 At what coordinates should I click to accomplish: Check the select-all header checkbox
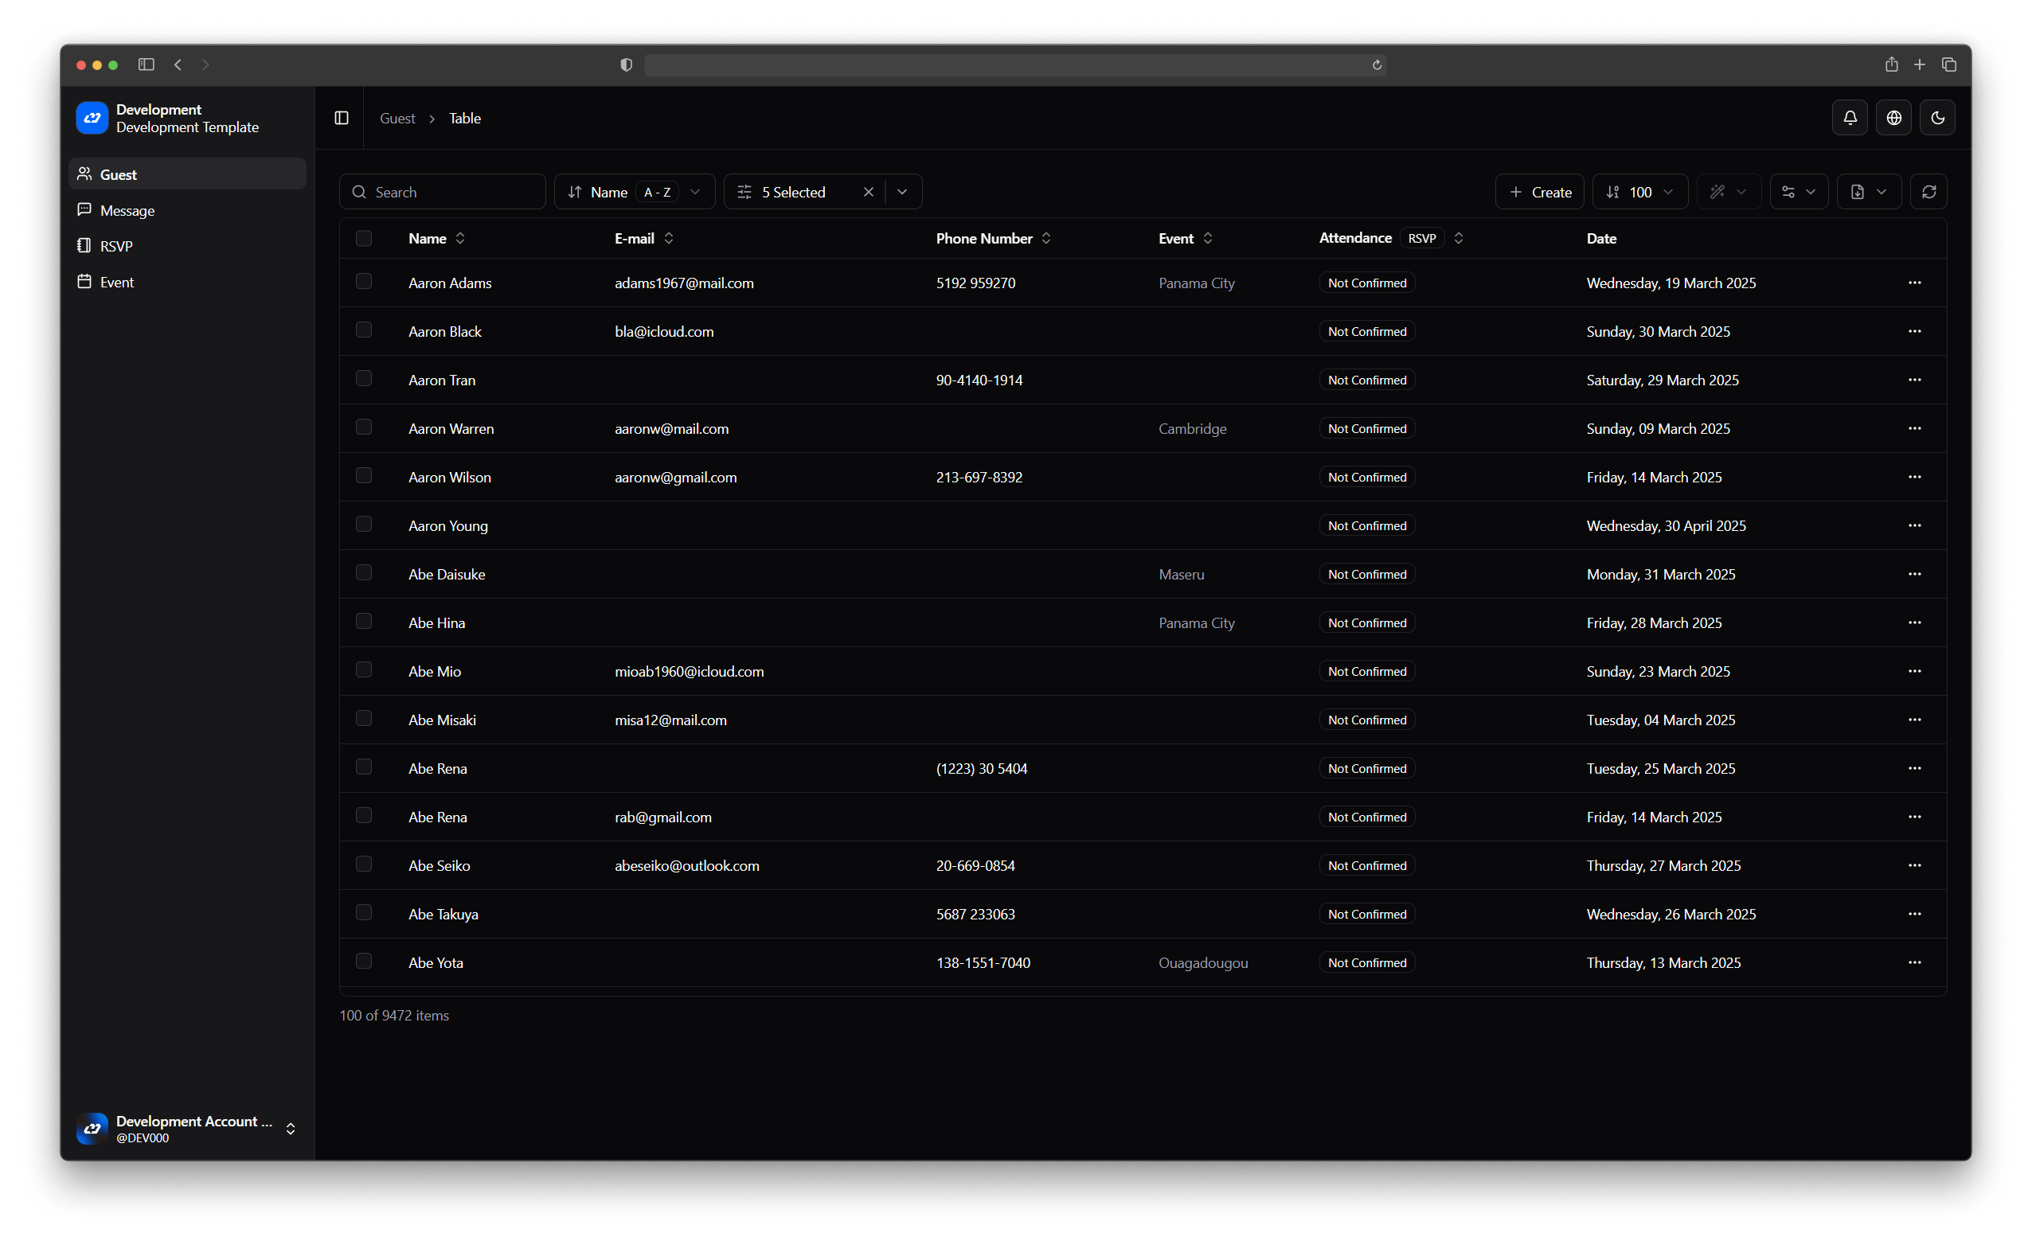pos(364,238)
